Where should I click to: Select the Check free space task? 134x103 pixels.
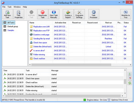point(40,43)
